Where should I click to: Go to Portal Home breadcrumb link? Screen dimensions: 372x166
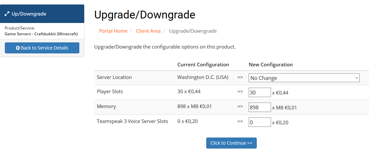click(113, 31)
